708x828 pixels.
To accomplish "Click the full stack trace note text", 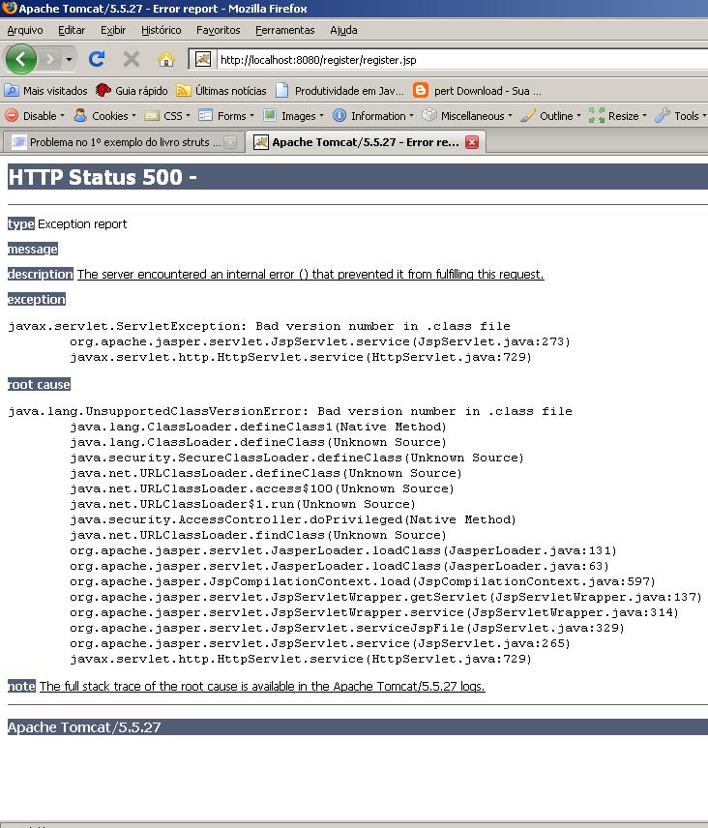I will pos(262,686).
